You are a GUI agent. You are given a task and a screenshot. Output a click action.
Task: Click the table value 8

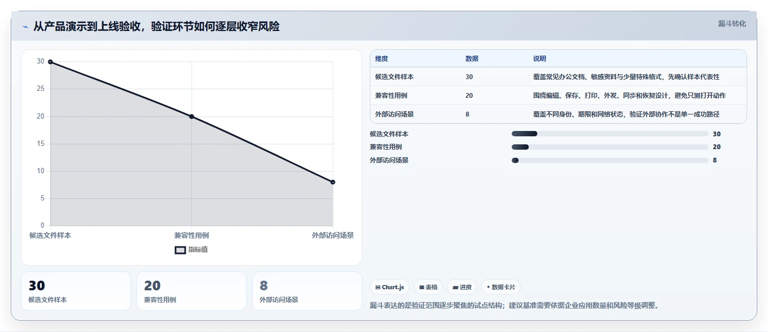(468, 114)
